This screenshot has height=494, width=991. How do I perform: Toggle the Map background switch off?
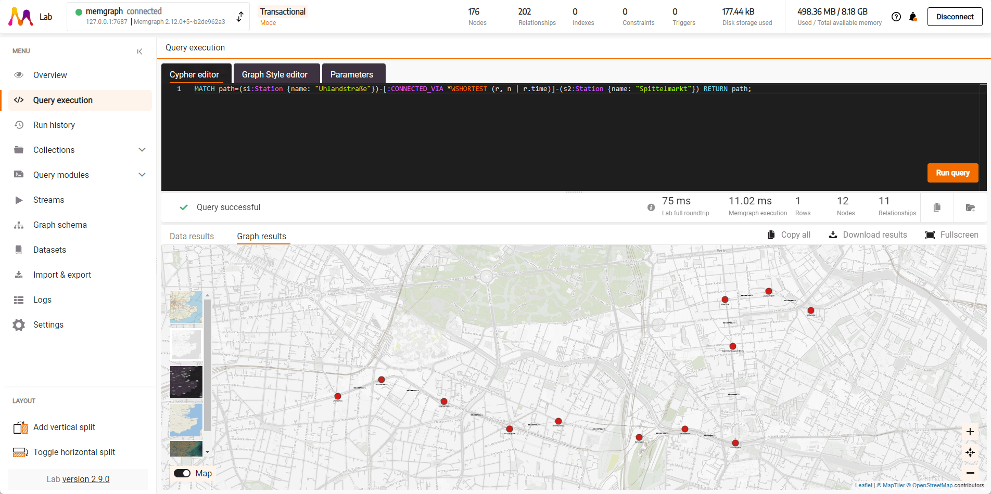pyautogui.click(x=183, y=473)
